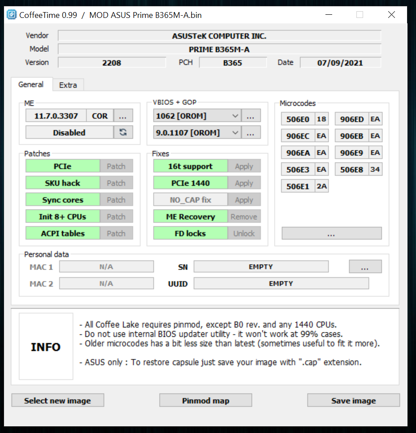Click the Init 8+ CPUs status label
This screenshot has width=416, height=433.
click(63, 217)
